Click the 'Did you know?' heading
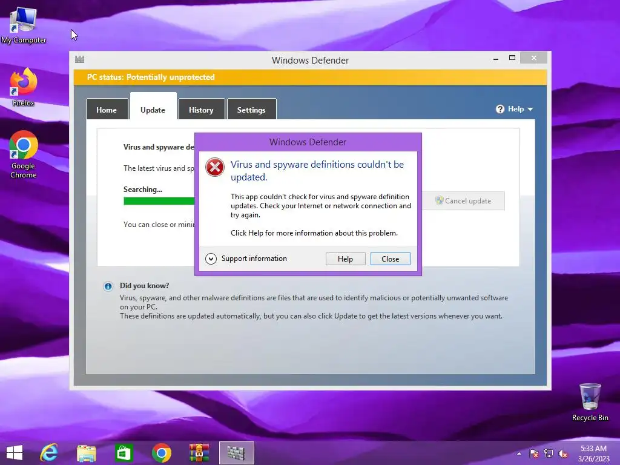620x465 pixels. [144, 286]
